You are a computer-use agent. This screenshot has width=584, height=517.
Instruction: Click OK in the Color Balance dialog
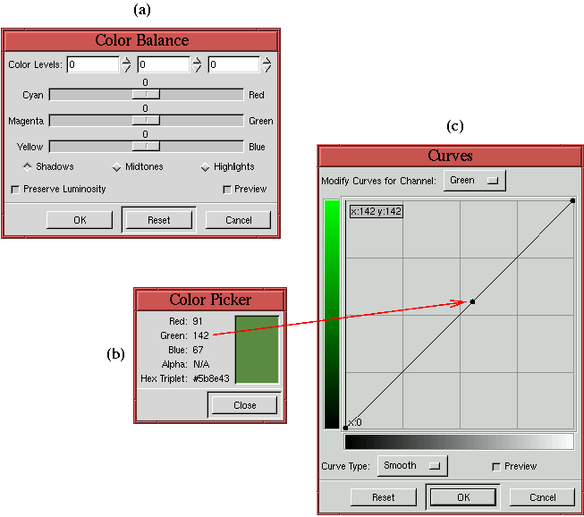pyautogui.click(x=80, y=220)
